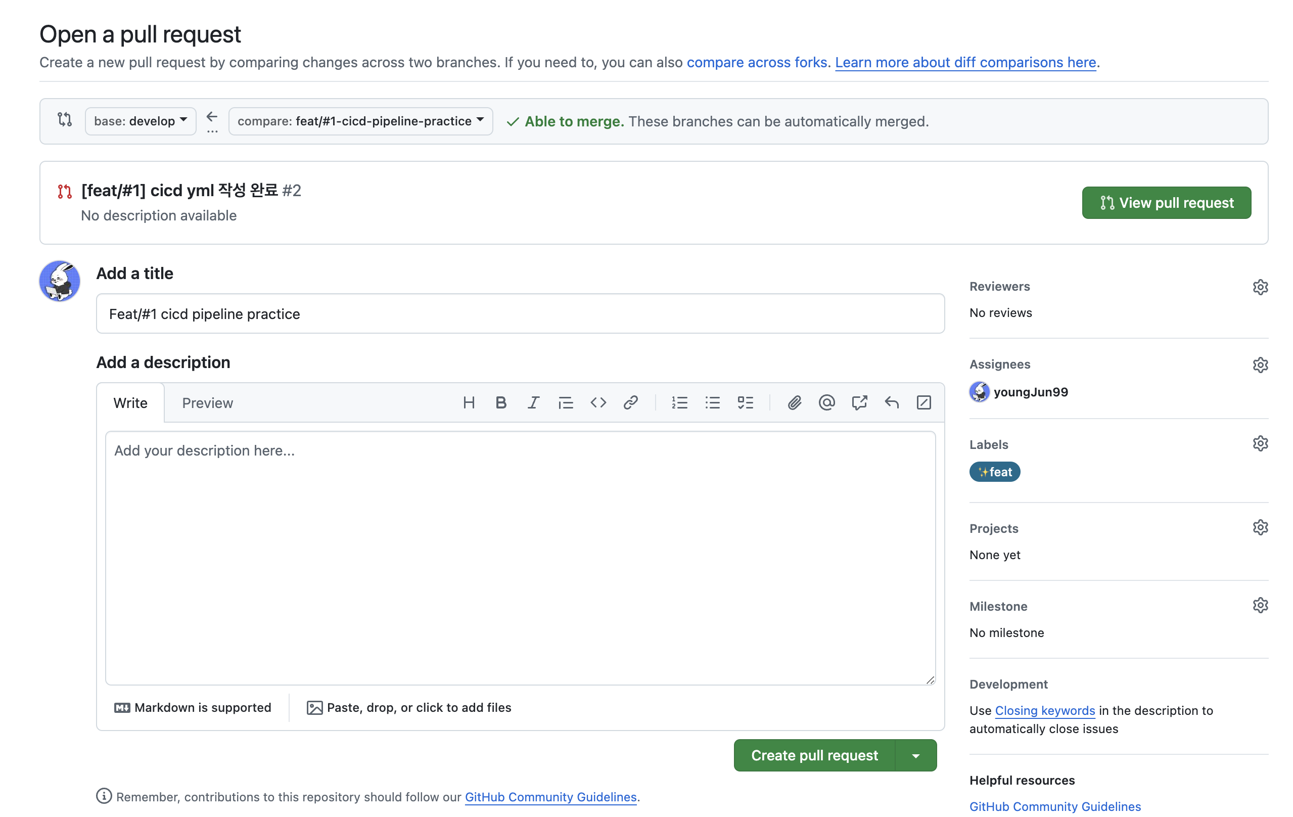Open the compare branch dropdown
1293x817 pixels.
[x=360, y=121]
